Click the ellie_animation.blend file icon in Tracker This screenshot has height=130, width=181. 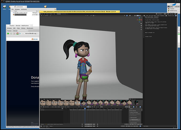coord(13,15)
